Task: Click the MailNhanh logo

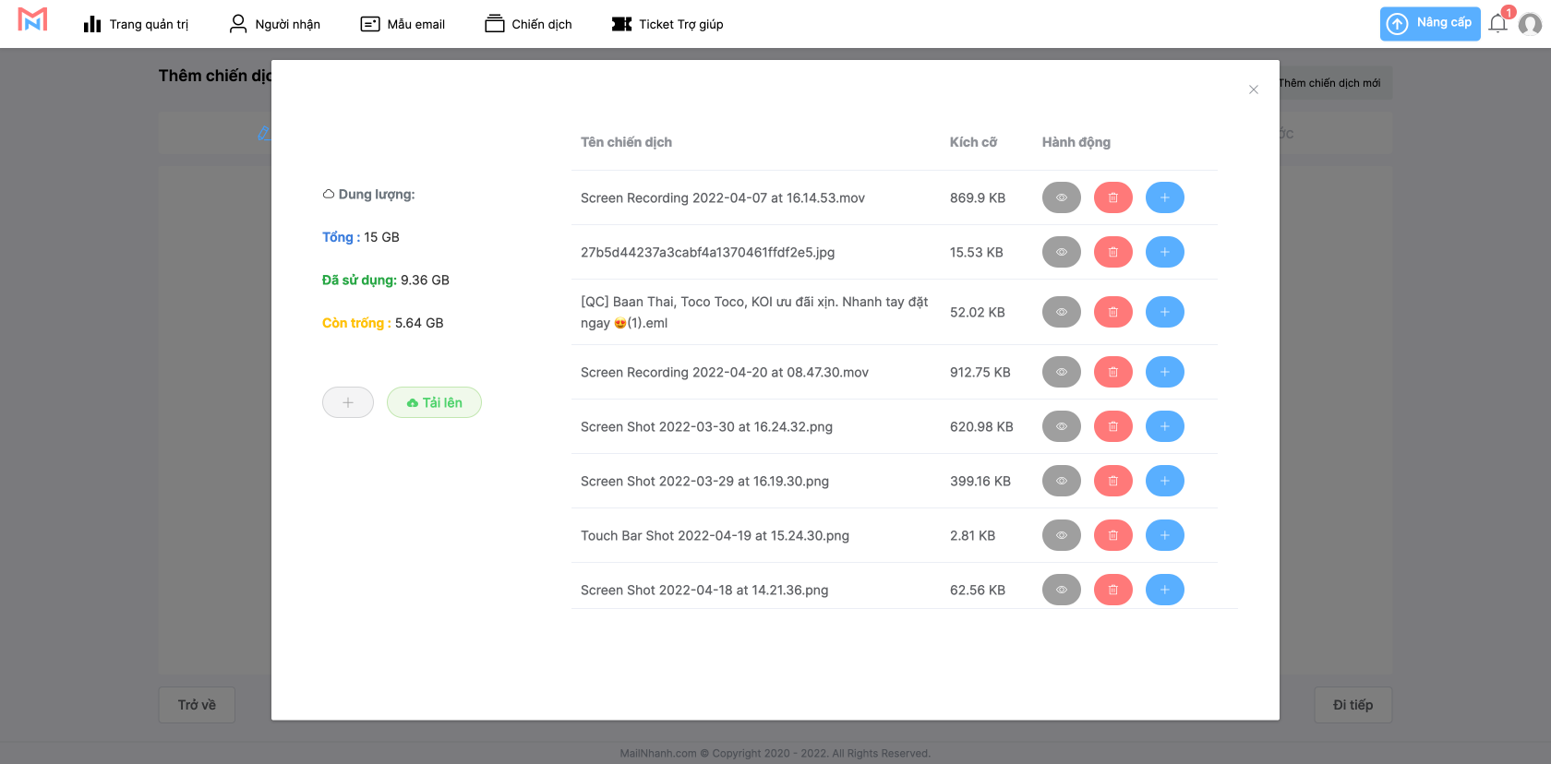Action: point(32,20)
